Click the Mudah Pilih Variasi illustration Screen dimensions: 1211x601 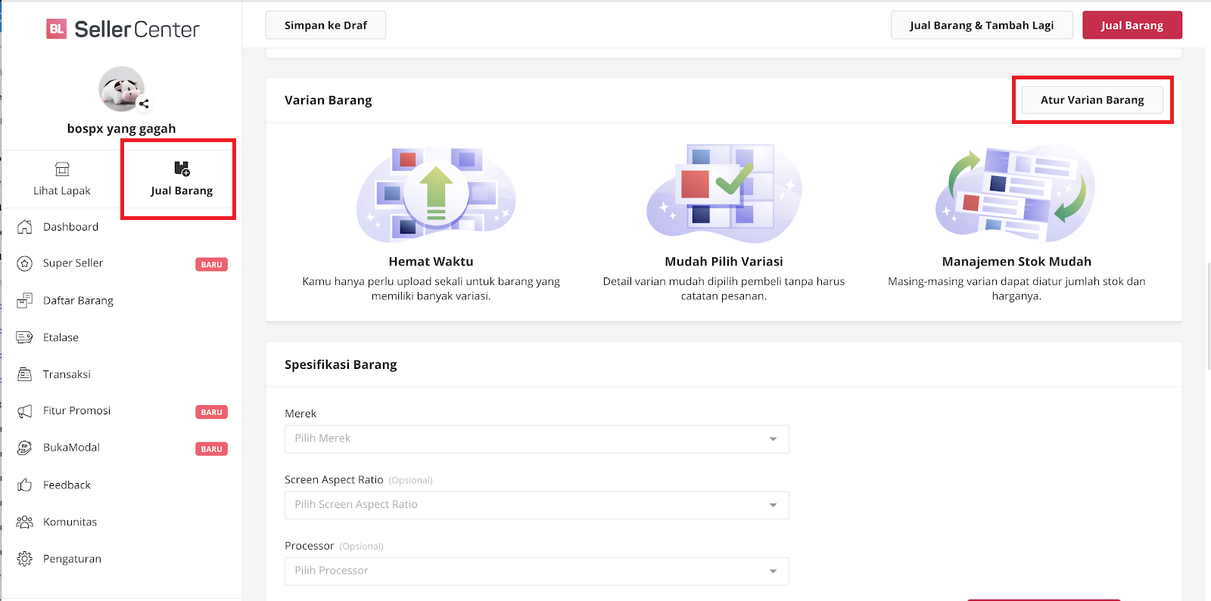point(724,194)
